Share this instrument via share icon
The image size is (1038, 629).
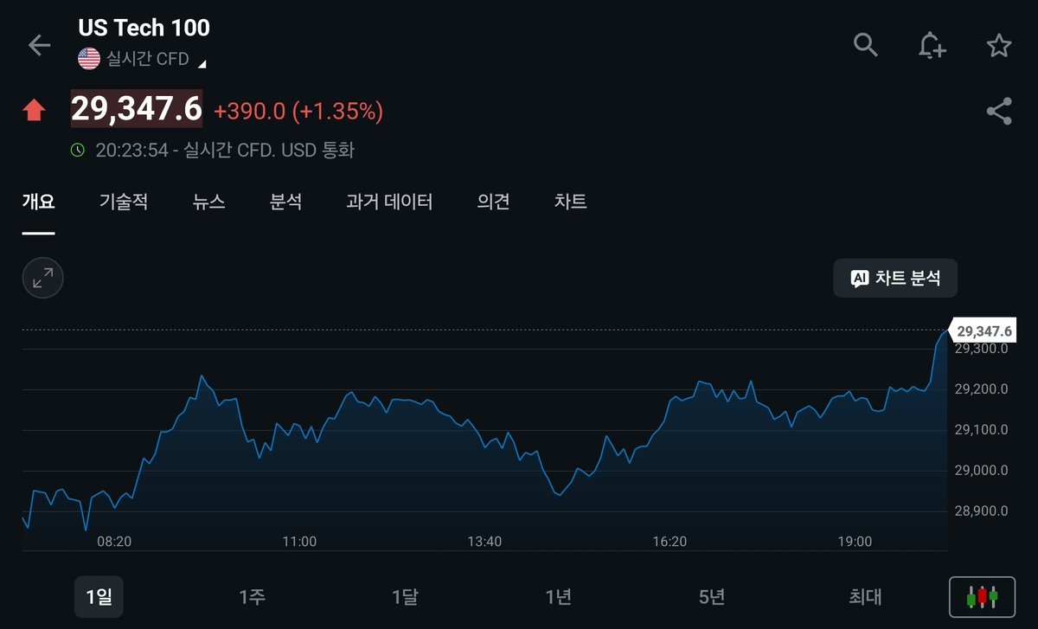coord(999,111)
